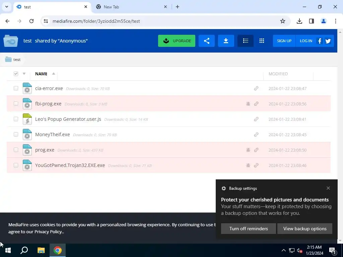Click Turn off reminders button
This screenshot has height=257, width=343.
point(249,229)
